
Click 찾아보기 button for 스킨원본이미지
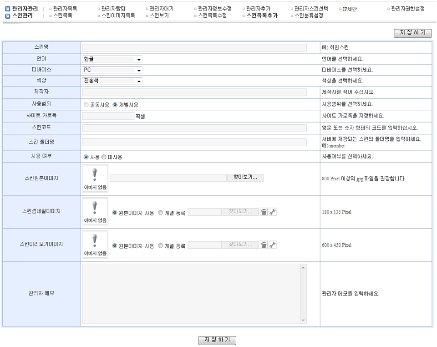tap(245, 178)
